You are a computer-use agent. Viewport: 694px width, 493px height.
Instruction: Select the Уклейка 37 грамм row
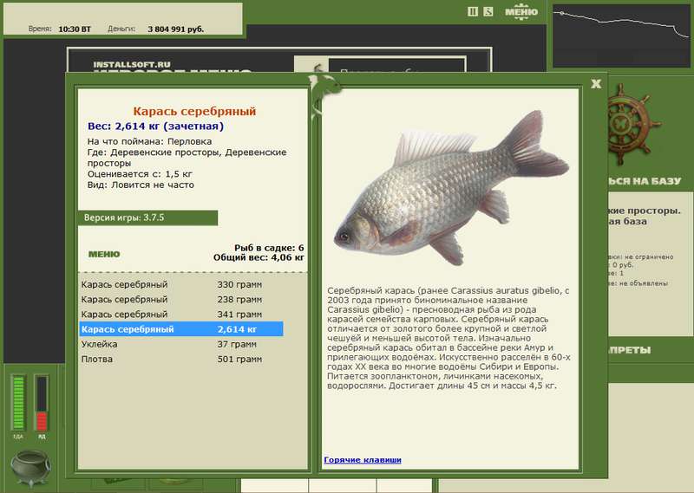(181, 344)
